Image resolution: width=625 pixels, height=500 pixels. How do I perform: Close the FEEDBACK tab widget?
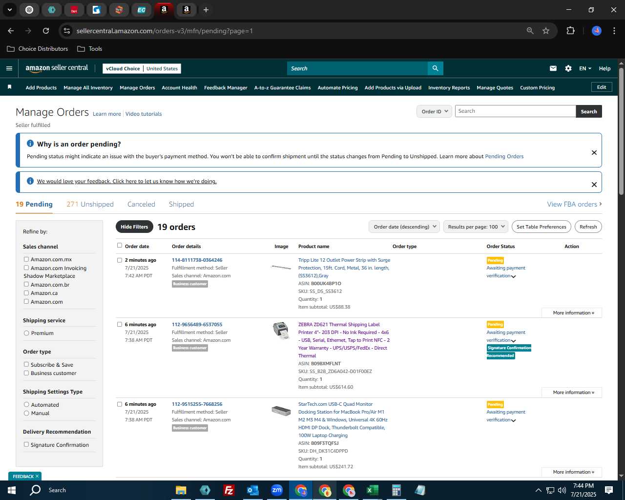coord(37,476)
